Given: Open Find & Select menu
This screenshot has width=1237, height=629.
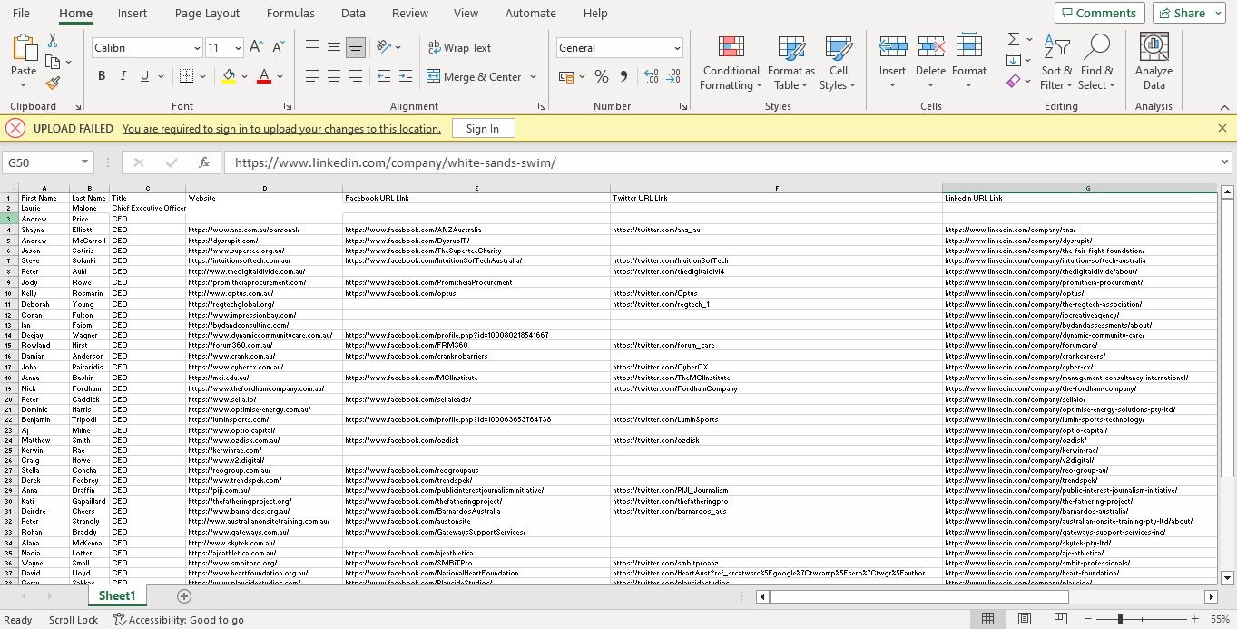Looking at the screenshot, I should coord(1096,64).
